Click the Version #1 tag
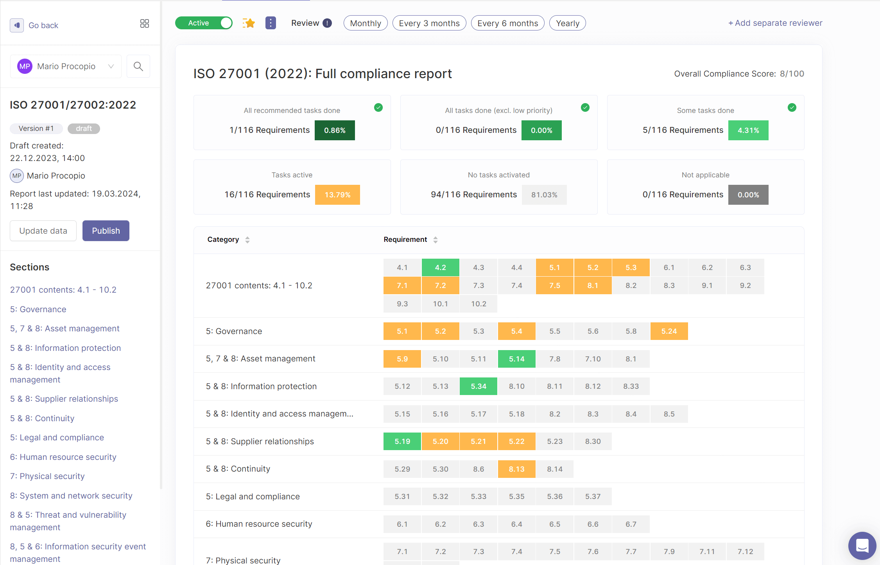880x565 pixels. point(36,129)
